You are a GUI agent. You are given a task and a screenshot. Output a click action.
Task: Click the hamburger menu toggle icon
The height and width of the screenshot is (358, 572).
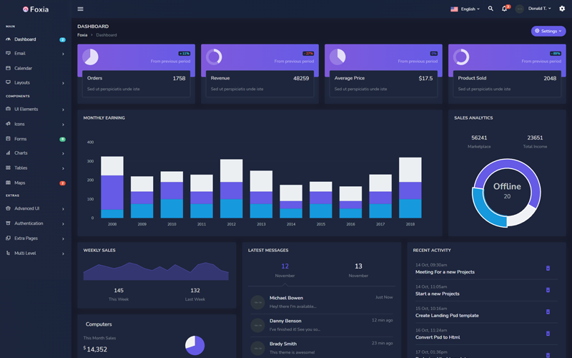point(80,9)
